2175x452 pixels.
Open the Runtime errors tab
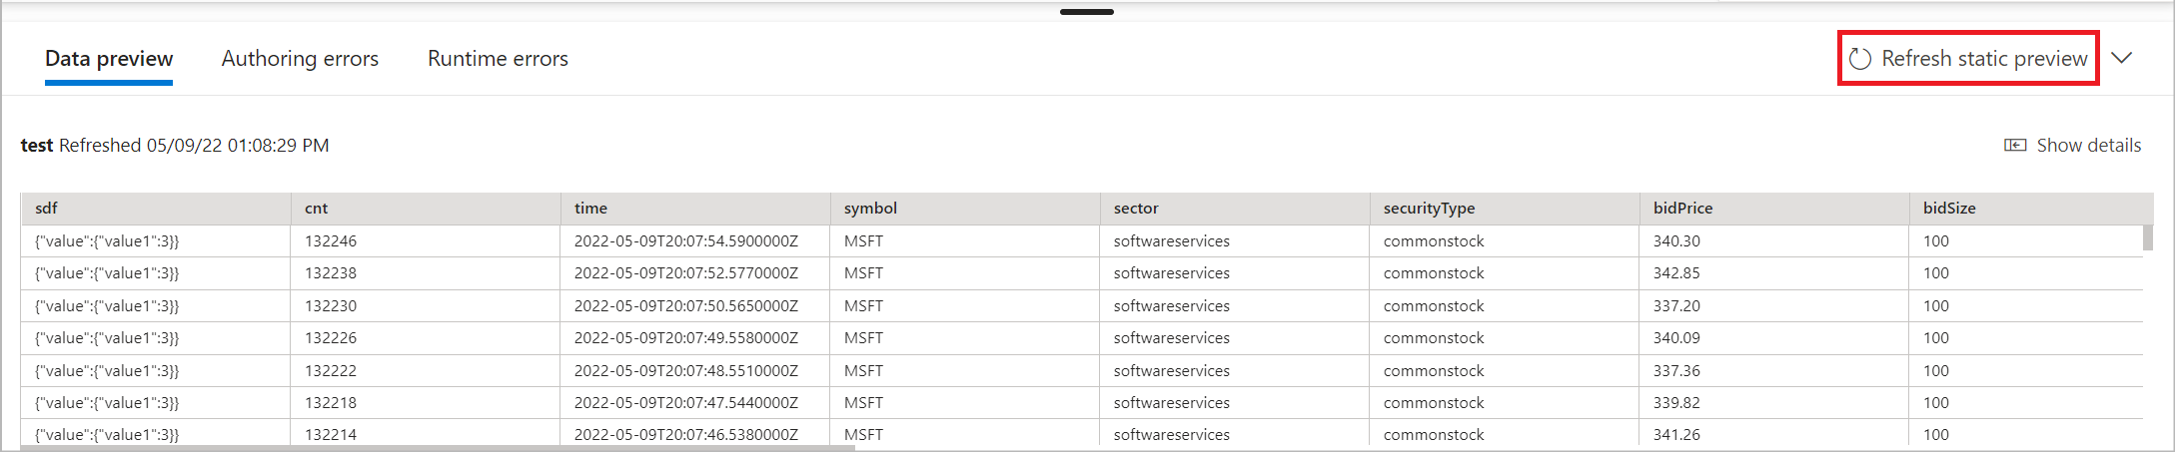pos(498,59)
